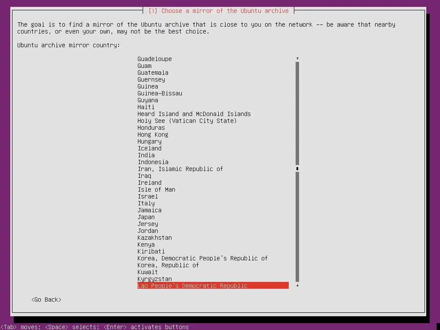Select Hungary from the list
Image resolution: width=440 pixels, height=330 pixels.
coord(149,141)
